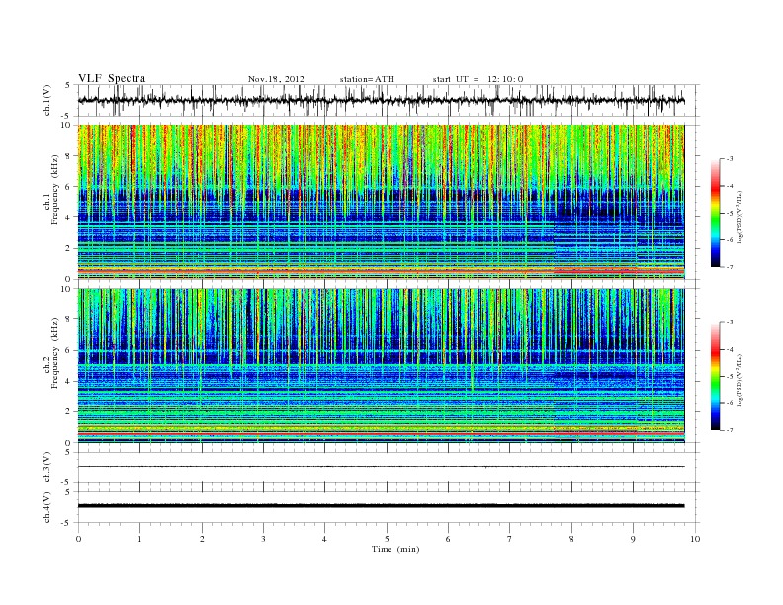The height and width of the screenshot is (605, 783).
Task: Click time axis tick label "7"
Action: tap(510, 539)
